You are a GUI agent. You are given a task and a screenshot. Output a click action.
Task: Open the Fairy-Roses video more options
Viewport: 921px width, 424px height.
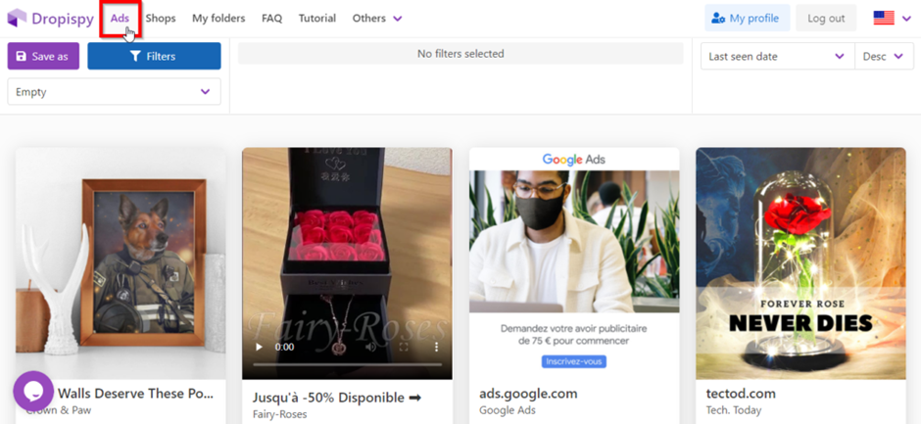[x=436, y=347]
